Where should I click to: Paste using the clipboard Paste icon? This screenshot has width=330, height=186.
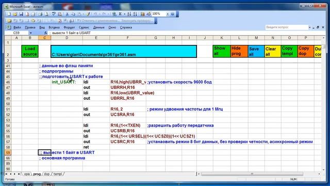pos(79,14)
